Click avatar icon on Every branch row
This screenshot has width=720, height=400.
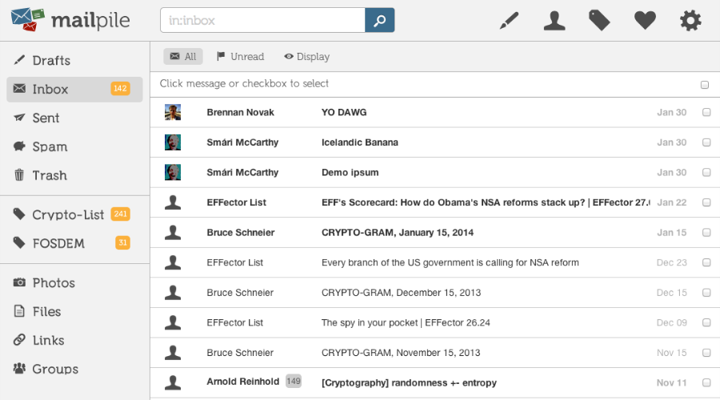[173, 262]
